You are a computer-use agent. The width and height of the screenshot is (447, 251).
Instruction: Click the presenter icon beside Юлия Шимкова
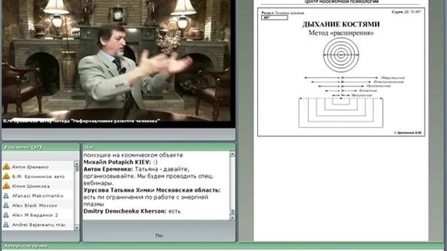click(x=6, y=186)
